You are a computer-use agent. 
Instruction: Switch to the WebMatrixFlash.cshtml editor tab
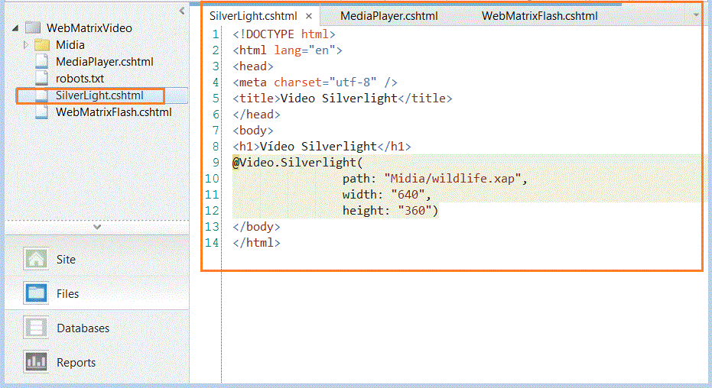tap(539, 16)
